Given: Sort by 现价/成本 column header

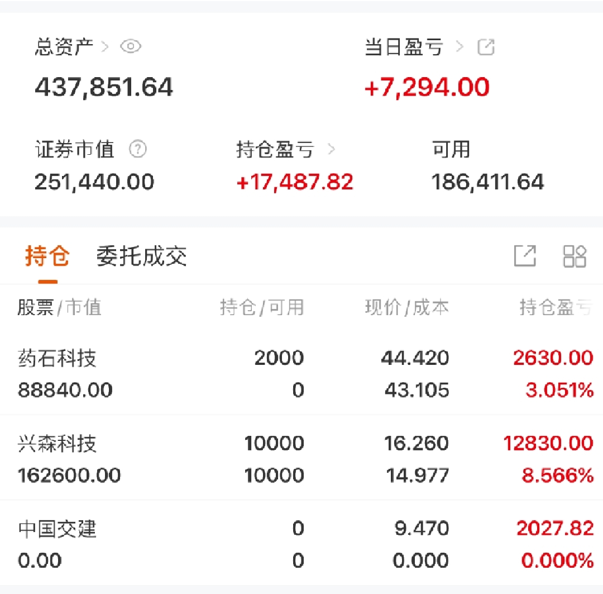Looking at the screenshot, I should click(x=407, y=307).
